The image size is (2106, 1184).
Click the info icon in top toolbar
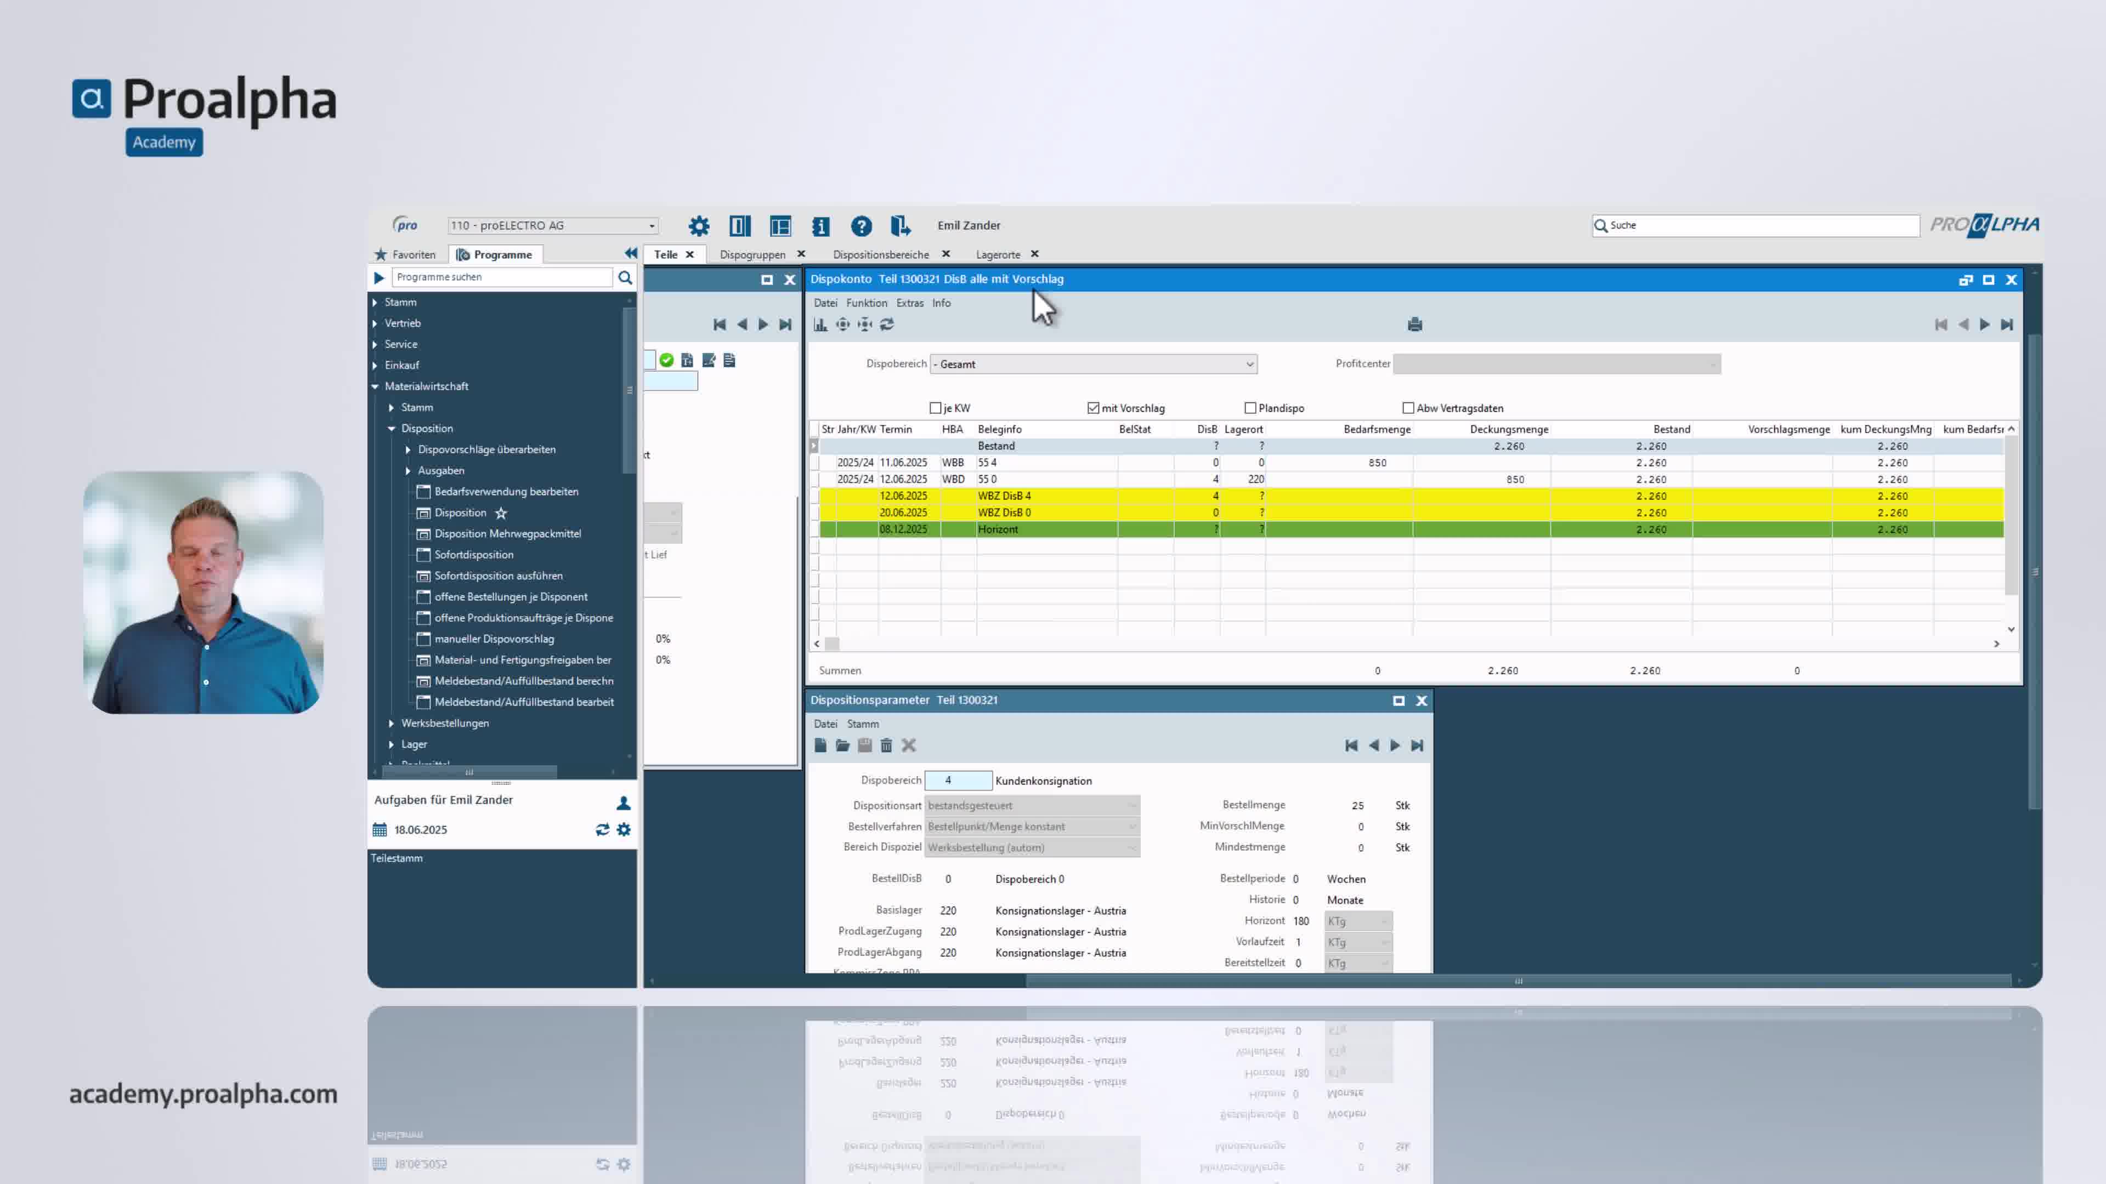[x=821, y=225]
